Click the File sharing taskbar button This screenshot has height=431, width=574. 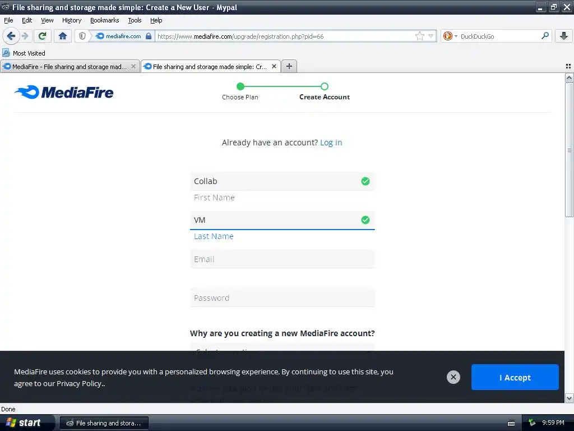104,423
